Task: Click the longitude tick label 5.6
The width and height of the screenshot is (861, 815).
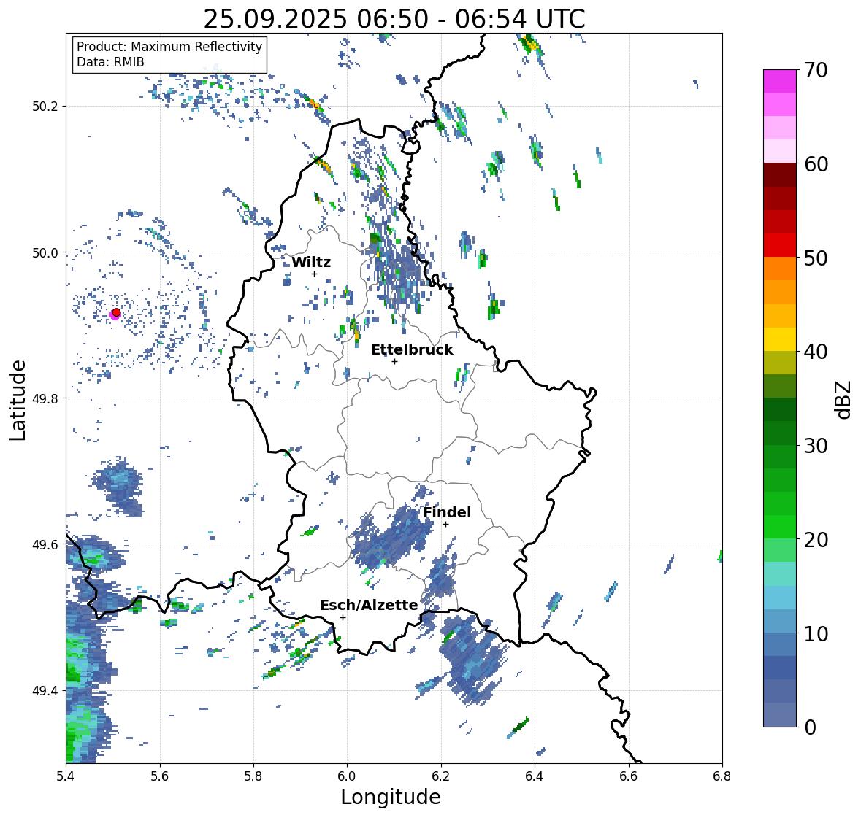Action: pyautogui.click(x=160, y=776)
